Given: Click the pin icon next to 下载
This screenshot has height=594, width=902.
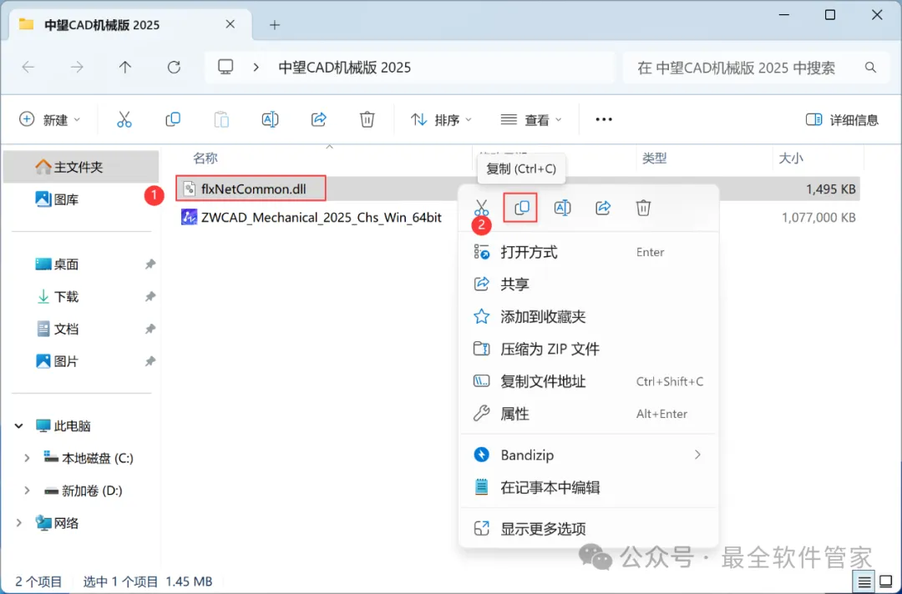Looking at the screenshot, I should tap(149, 296).
